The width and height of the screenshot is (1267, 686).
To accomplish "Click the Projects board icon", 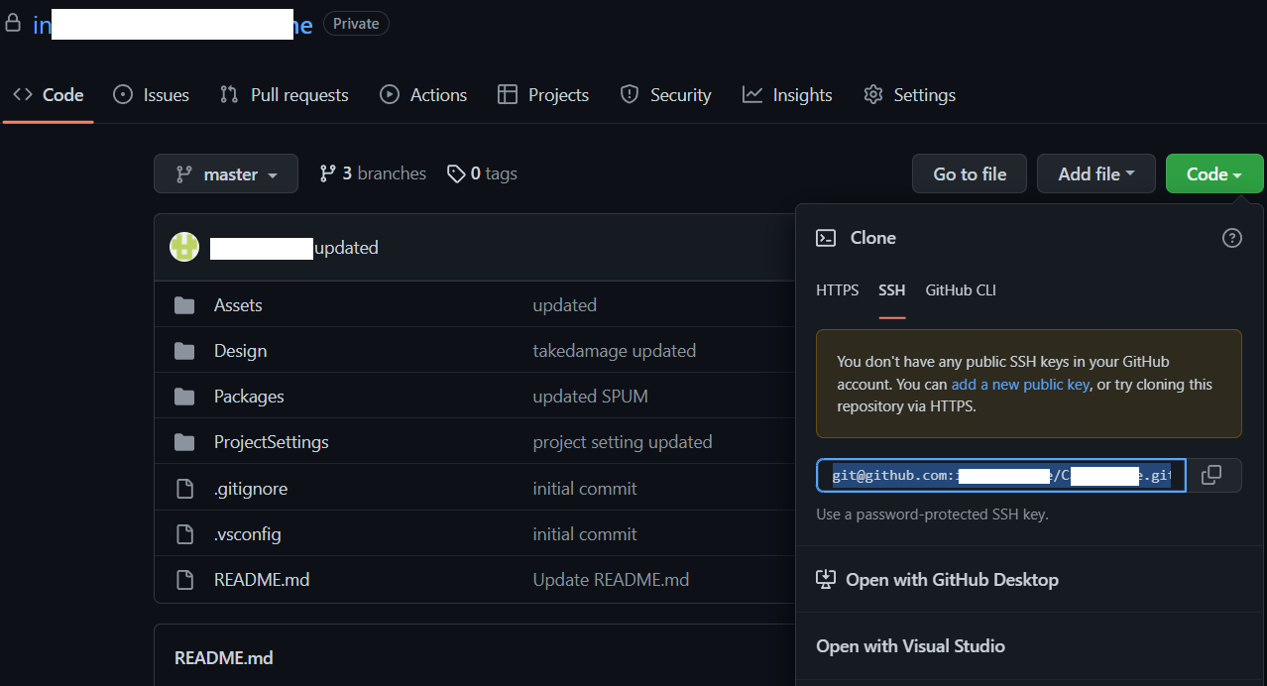I will [508, 95].
